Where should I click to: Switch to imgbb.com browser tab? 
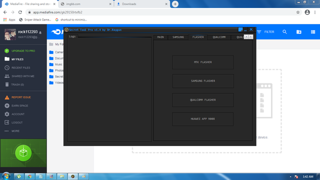tap(85, 4)
